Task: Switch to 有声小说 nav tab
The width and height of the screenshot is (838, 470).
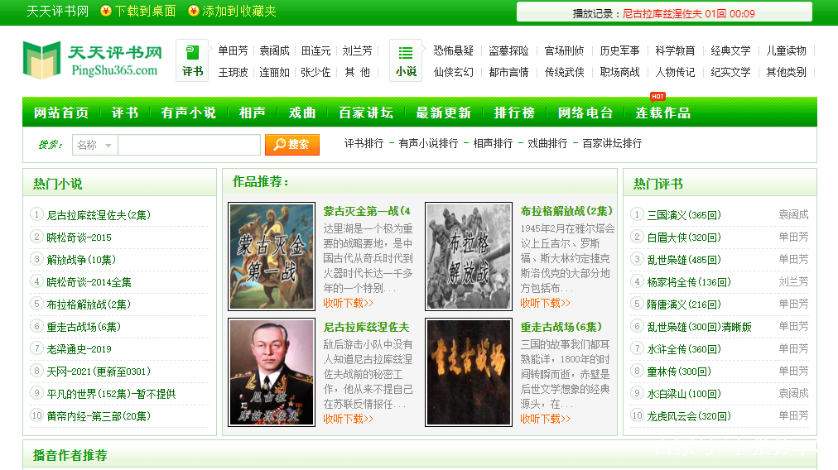Action: (189, 113)
